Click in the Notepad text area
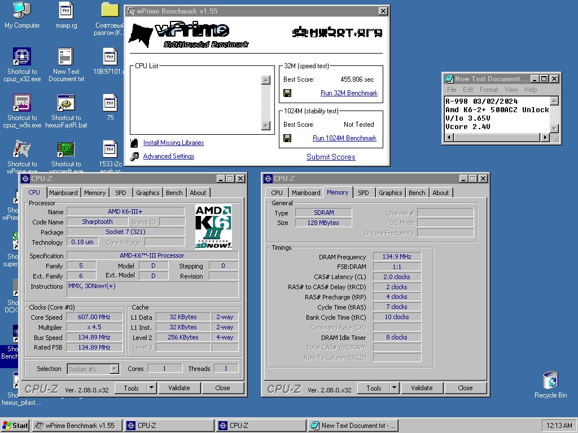578x433 pixels. 497,114
